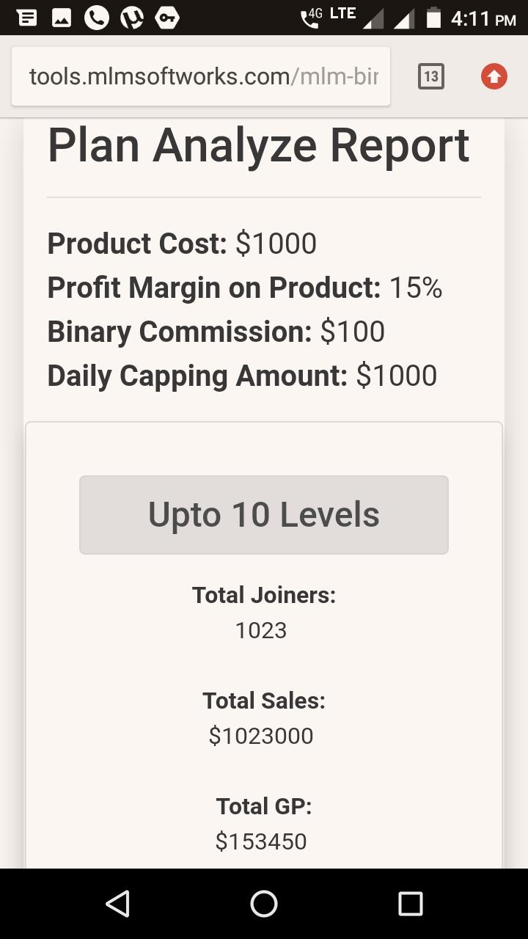Tap the VPN key status icon
Screen dimensions: 528x939
(167, 18)
